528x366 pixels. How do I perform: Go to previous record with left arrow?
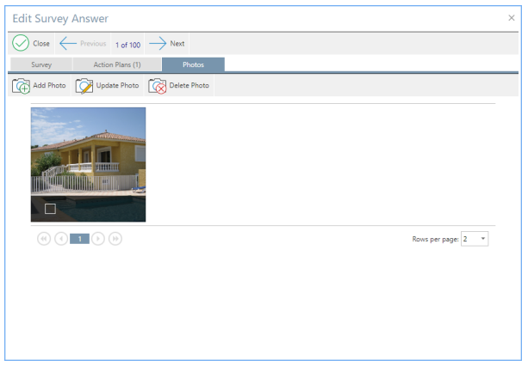(69, 44)
